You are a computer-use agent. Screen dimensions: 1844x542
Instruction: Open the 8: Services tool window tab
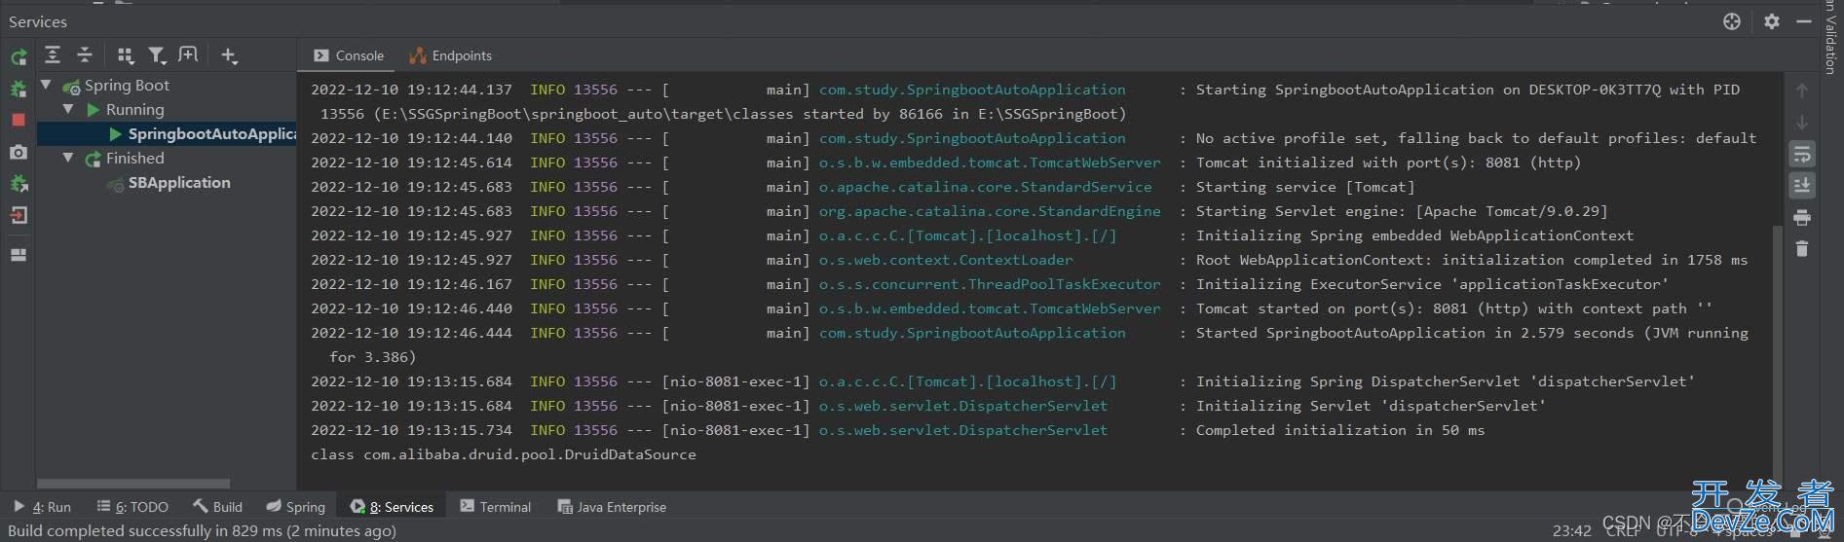392,507
